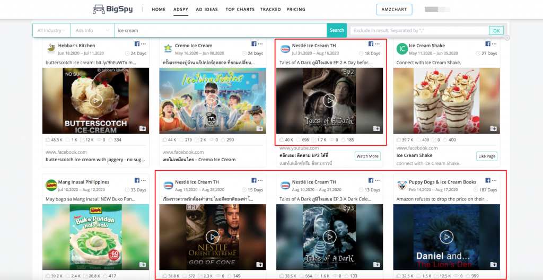Select the ADSPY tab

coord(181,10)
